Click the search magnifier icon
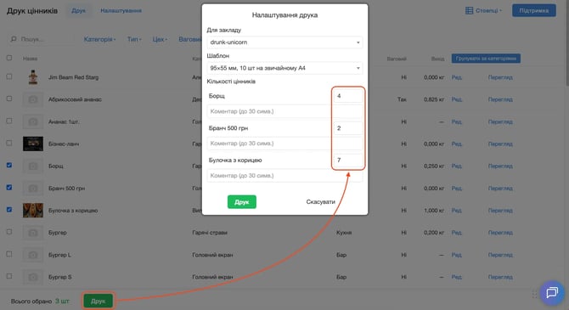Screen dimensions: 569x310 tap(14, 39)
